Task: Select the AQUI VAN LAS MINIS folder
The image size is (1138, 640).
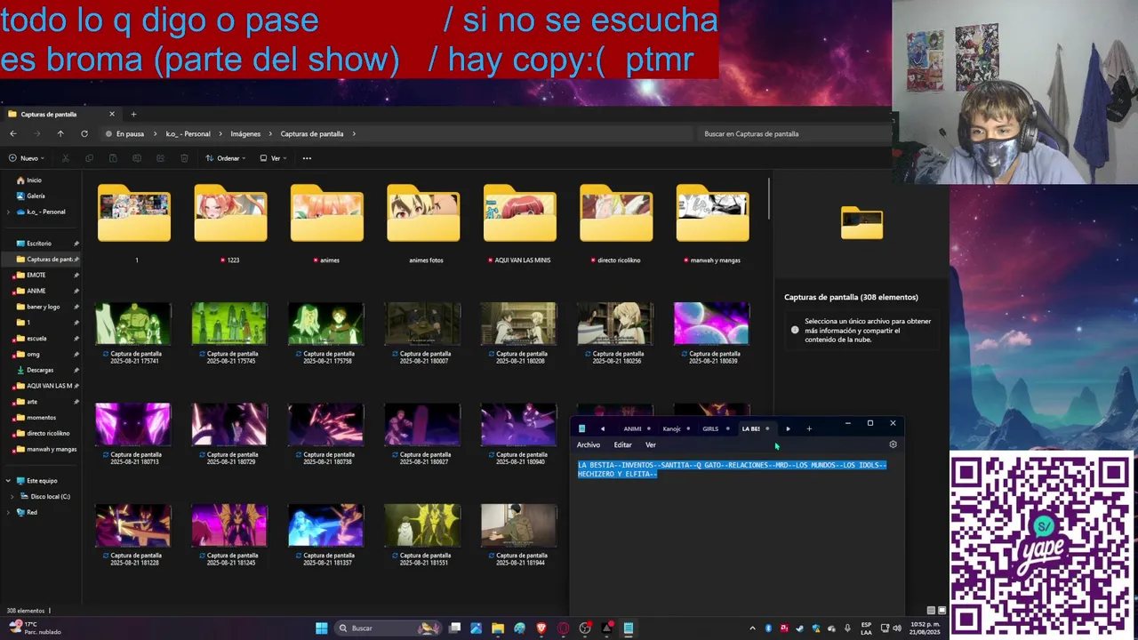Action: pos(519,224)
